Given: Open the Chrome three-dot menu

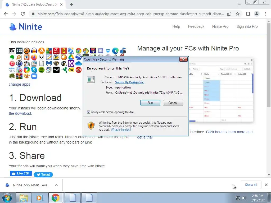Looking at the screenshot, I should (265, 14).
